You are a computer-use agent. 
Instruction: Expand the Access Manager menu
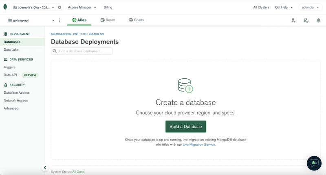coord(82,7)
